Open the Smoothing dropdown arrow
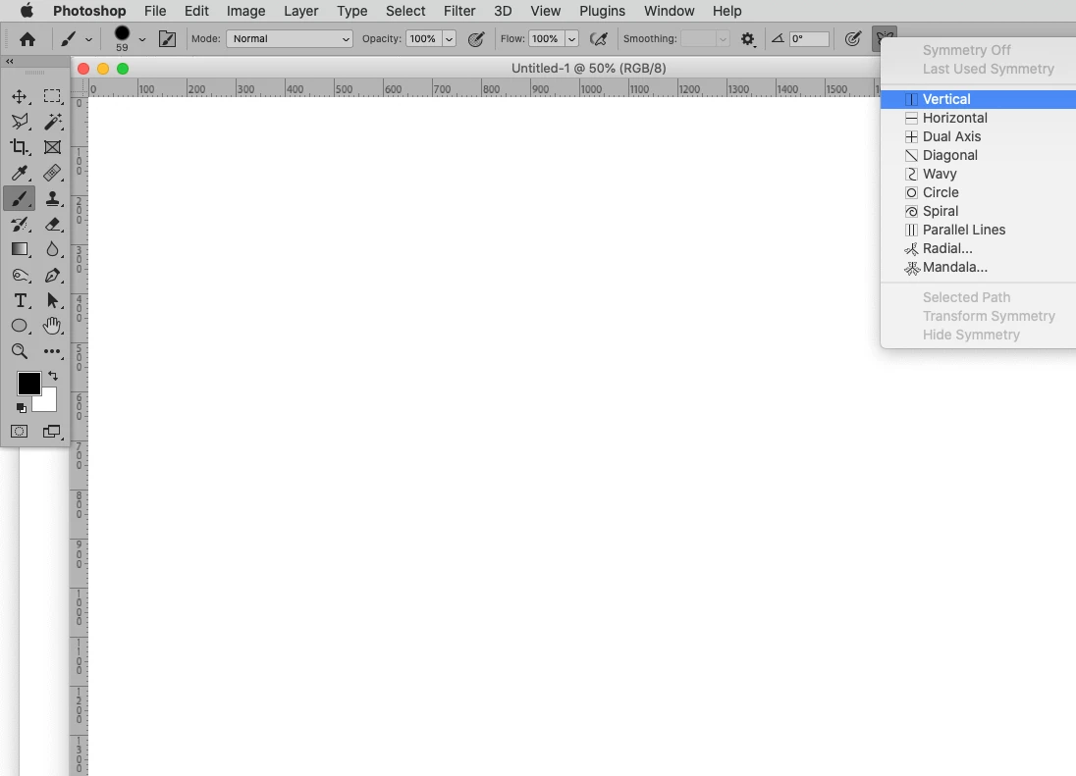 [723, 39]
